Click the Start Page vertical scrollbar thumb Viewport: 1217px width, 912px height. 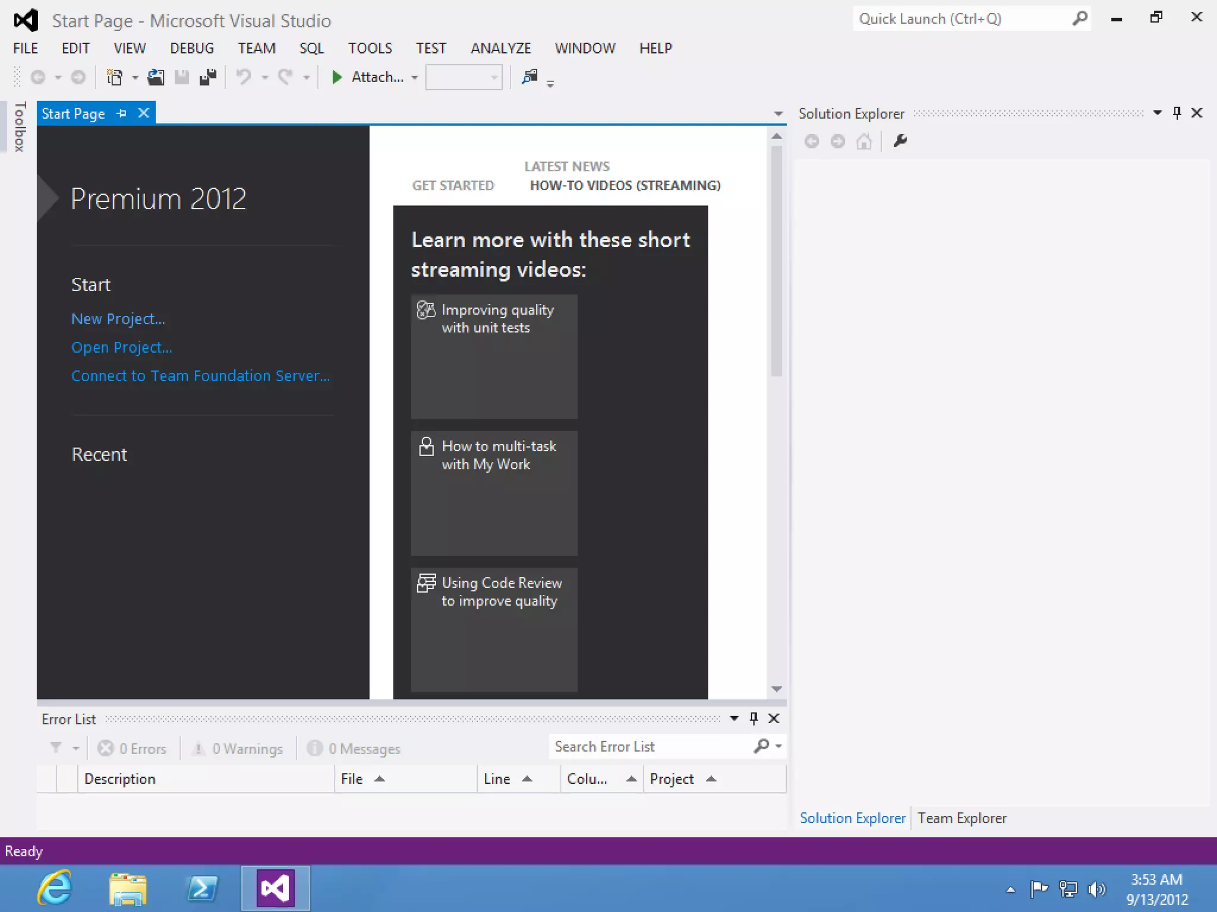pos(776,261)
